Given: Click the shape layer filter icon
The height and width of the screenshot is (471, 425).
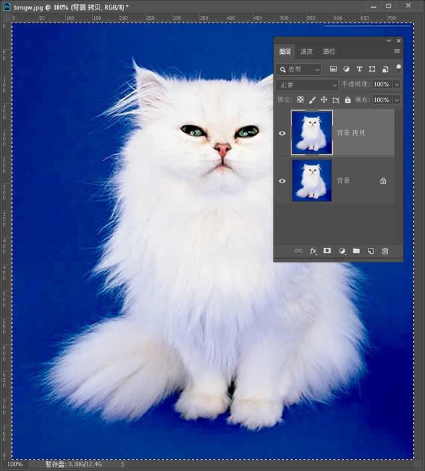Looking at the screenshot, I should pyautogui.click(x=372, y=69).
